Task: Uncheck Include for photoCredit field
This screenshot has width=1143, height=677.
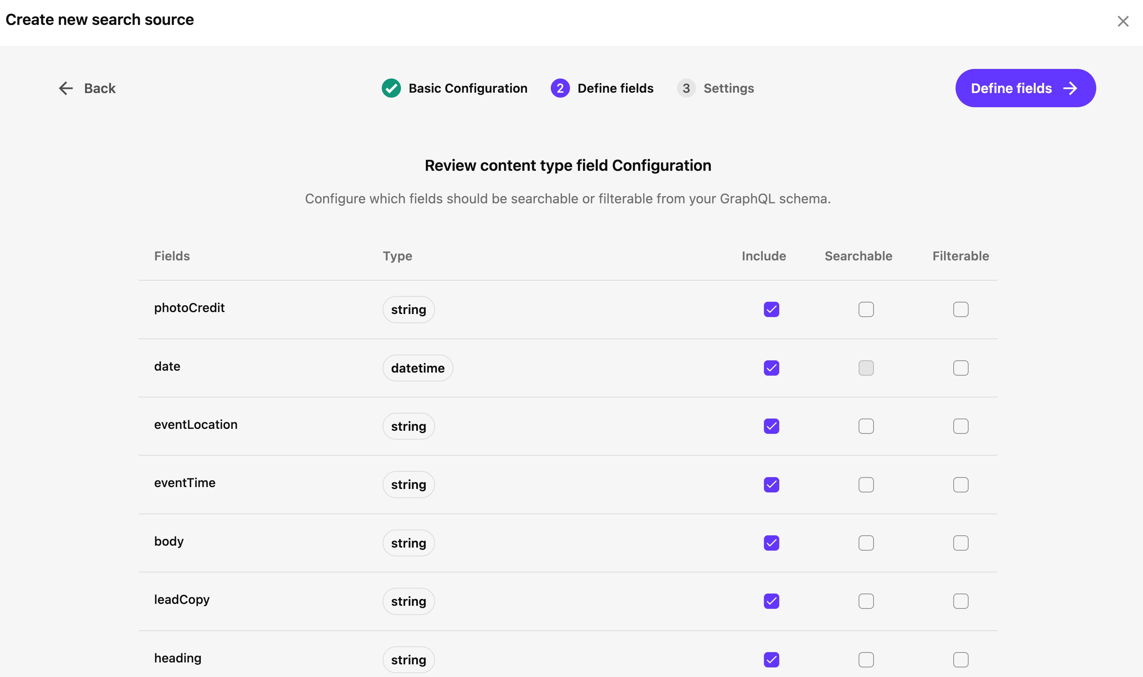Action: 771,309
